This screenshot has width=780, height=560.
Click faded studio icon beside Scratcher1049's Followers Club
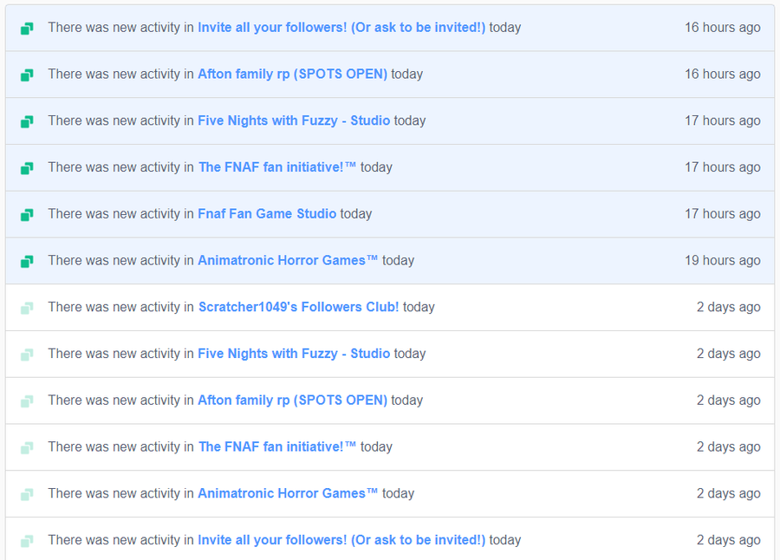(x=27, y=308)
